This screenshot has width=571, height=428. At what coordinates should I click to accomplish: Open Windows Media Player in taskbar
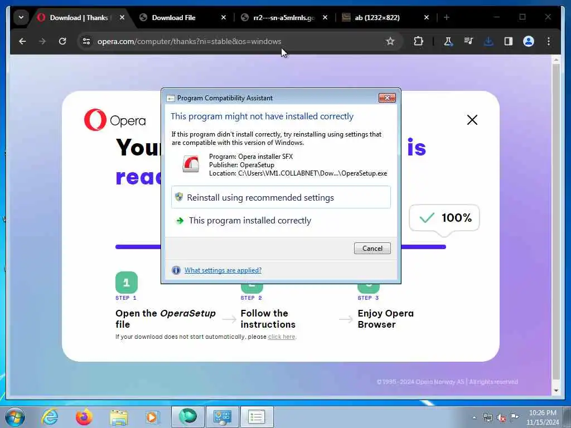pyautogui.click(x=152, y=417)
